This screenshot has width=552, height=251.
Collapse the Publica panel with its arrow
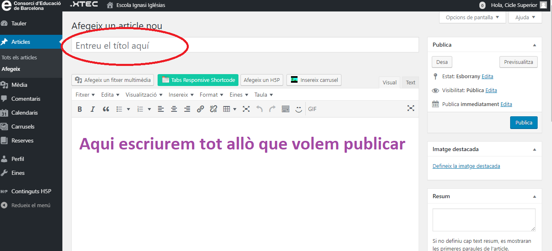(x=534, y=45)
